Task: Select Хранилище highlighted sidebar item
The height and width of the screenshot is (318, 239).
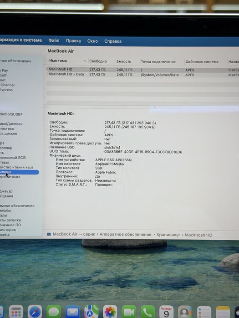Action: tap(19, 172)
